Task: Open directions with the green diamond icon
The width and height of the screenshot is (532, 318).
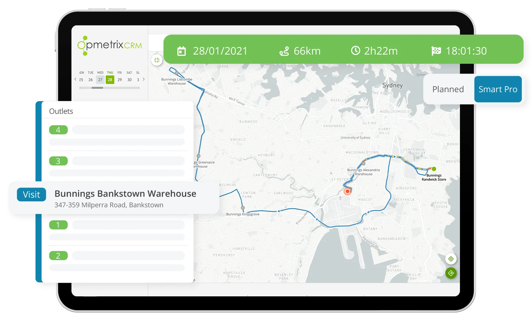Action: pos(451,273)
